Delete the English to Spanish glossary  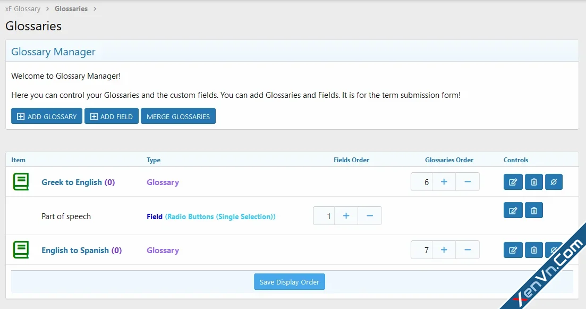tap(533, 250)
